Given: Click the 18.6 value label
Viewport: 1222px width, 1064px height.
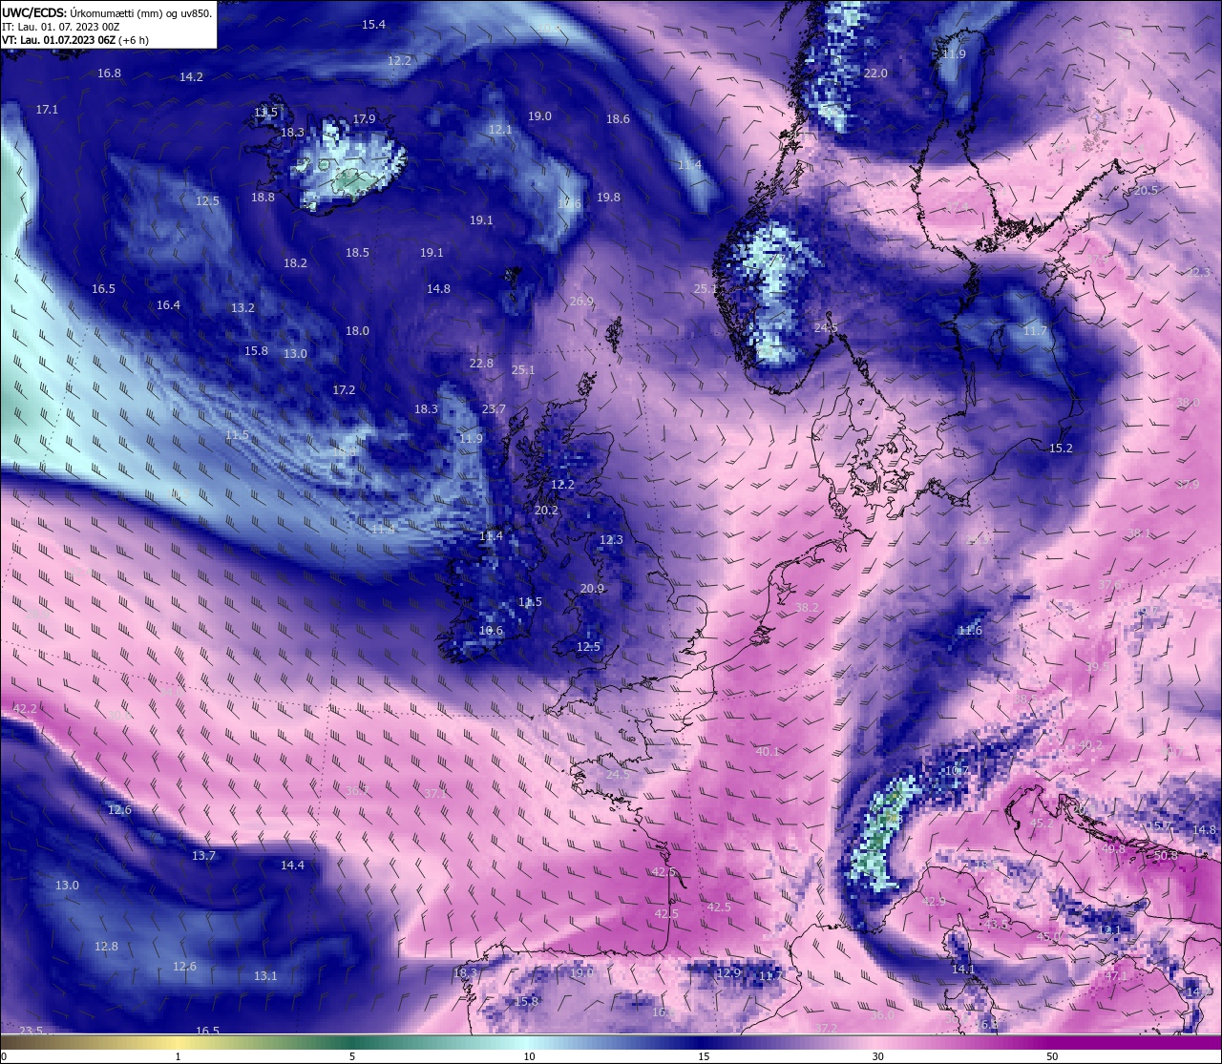Looking at the screenshot, I should point(618,119).
